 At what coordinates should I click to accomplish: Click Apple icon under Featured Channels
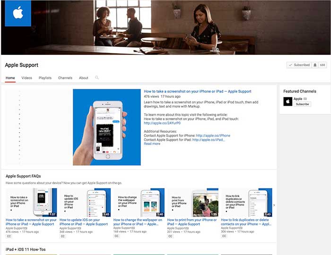click(x=287, y=101)
